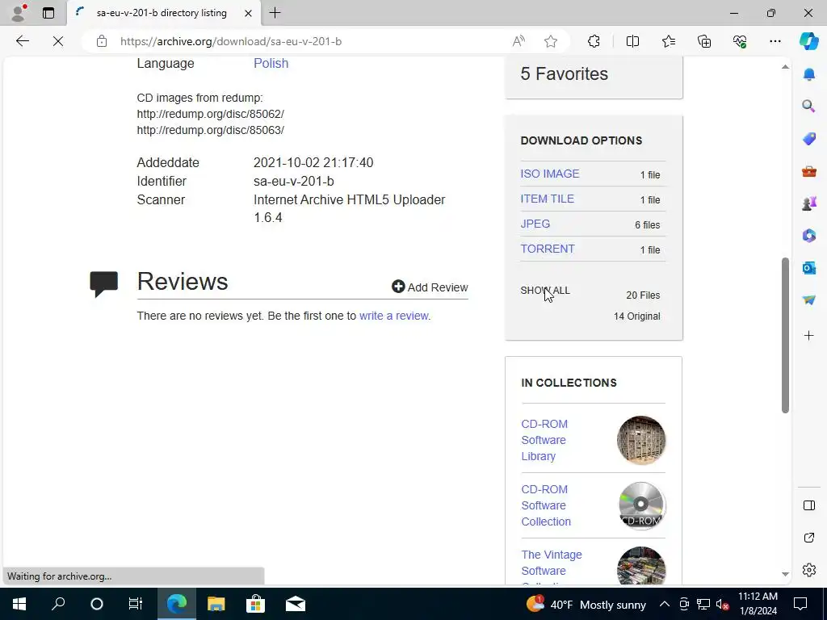Open the notification center icon

pos(800,604)
